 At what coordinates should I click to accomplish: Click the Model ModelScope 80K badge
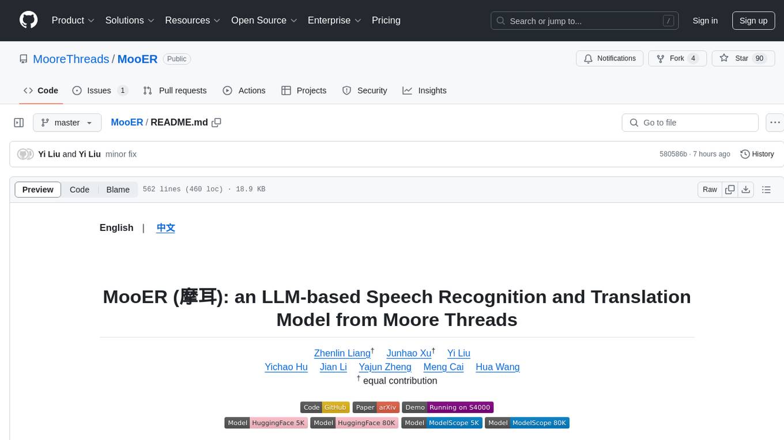click(x=527, y=423)
